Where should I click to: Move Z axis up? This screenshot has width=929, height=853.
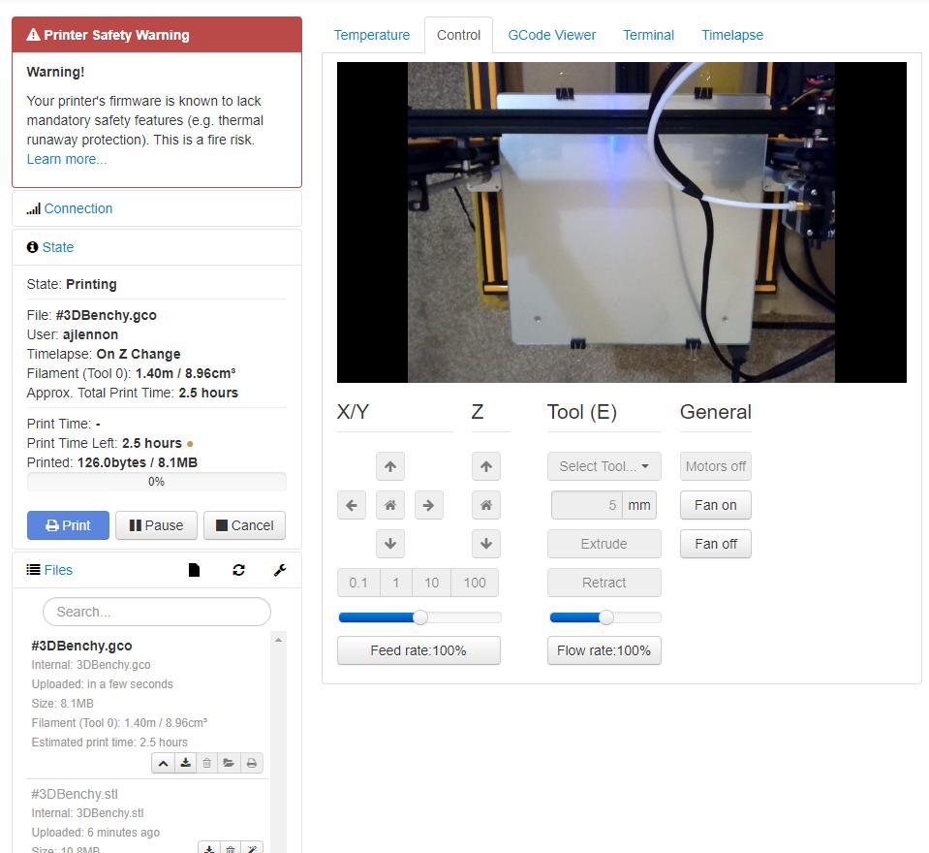tap(486, 466)
